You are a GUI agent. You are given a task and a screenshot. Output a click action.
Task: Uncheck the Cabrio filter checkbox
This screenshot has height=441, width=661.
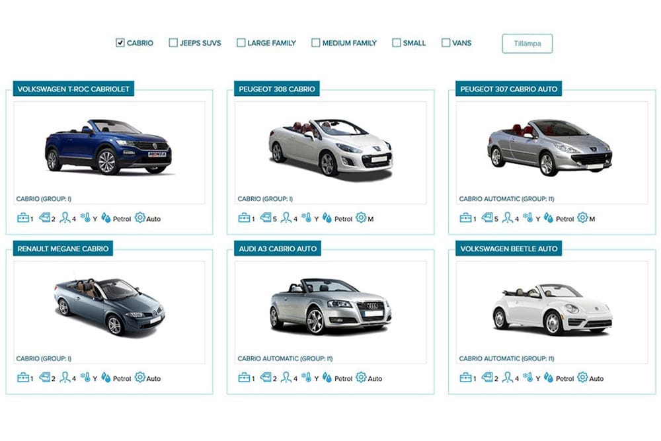[x=120, y=43]
